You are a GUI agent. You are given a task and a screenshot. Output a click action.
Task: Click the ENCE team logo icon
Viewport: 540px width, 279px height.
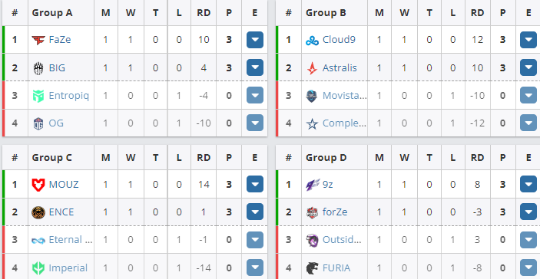pyautogui.click(x=38, y=212)
